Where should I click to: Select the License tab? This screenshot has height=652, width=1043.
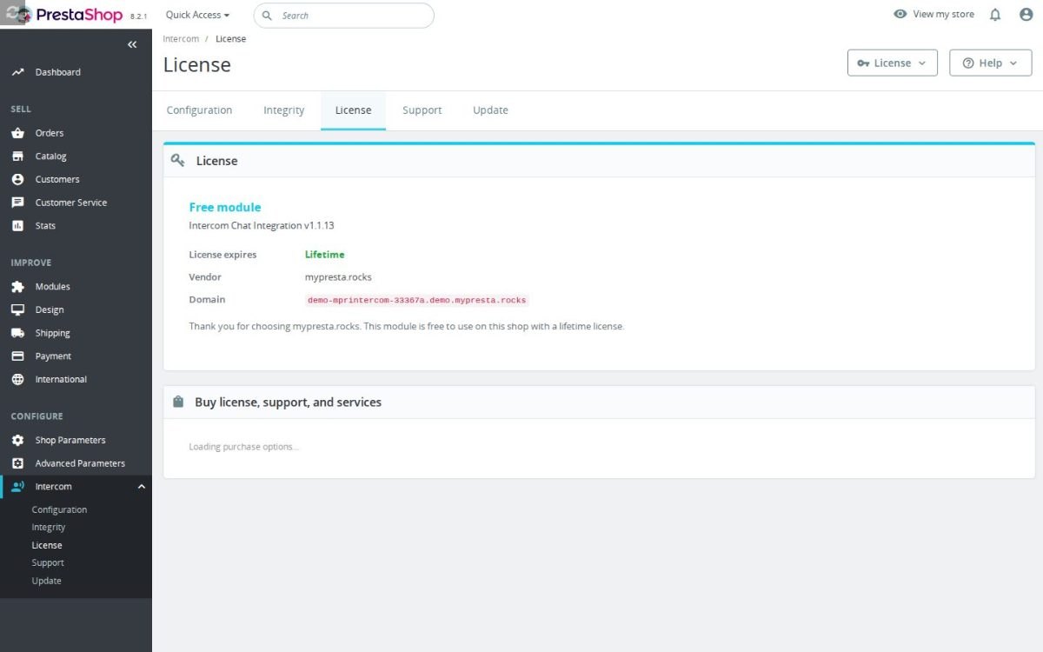tap(353, 110)
